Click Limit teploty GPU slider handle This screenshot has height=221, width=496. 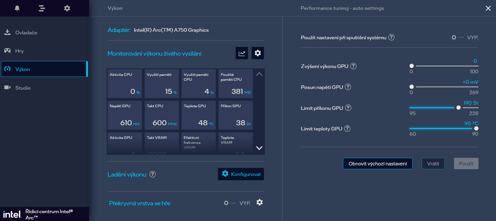[476, 128]
